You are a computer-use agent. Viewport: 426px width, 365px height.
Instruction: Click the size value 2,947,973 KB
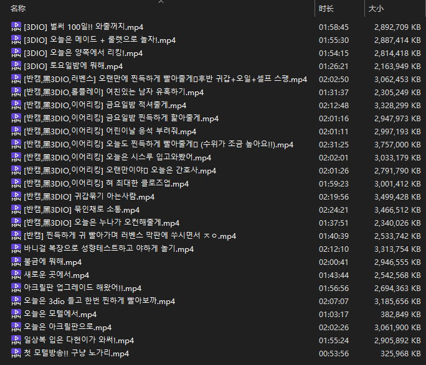(x=397, y=119)
